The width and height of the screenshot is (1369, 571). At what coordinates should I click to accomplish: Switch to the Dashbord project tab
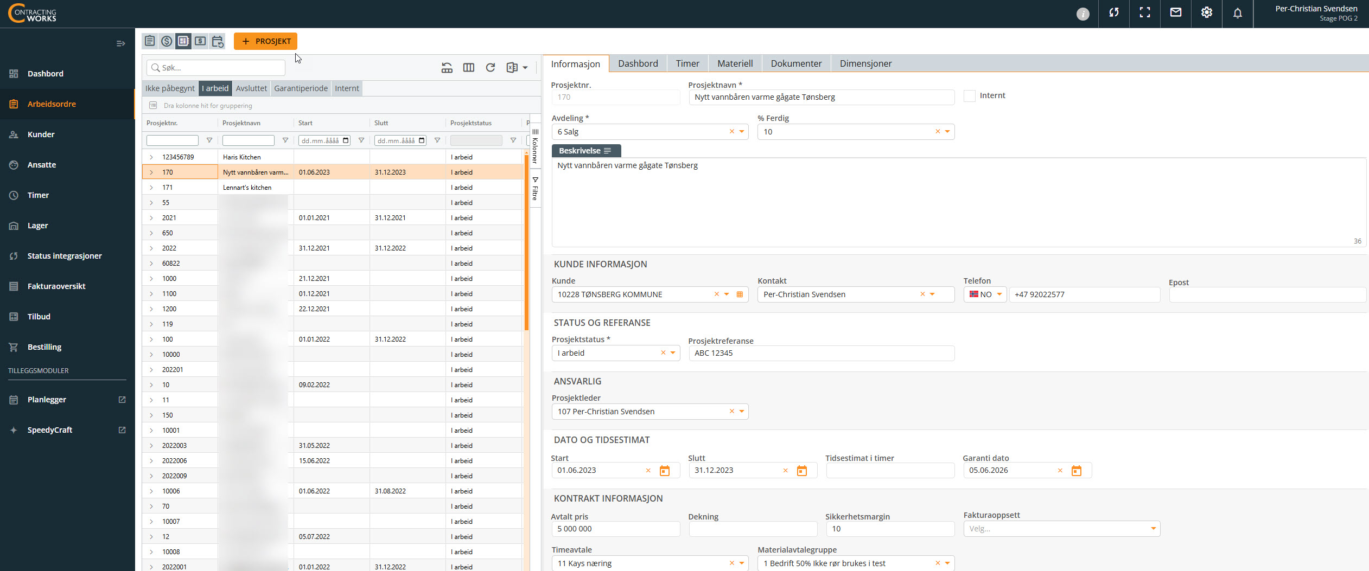tap(638, 63)
